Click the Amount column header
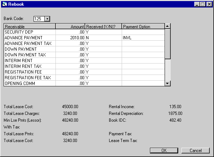This screenshot has height=157, width=214. click(x=70, y=26)
